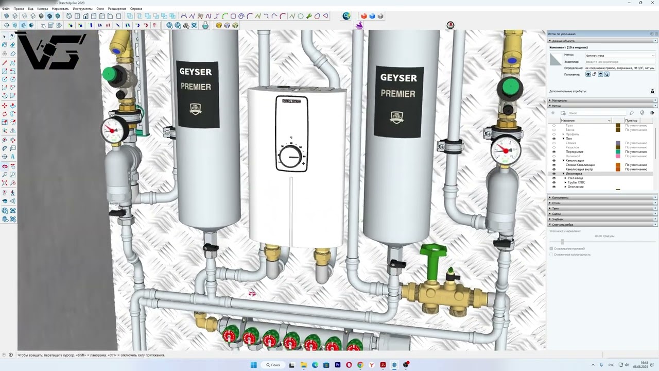Show the hidden Ванна tag
The image size is (659, 371).
(554, 130)
